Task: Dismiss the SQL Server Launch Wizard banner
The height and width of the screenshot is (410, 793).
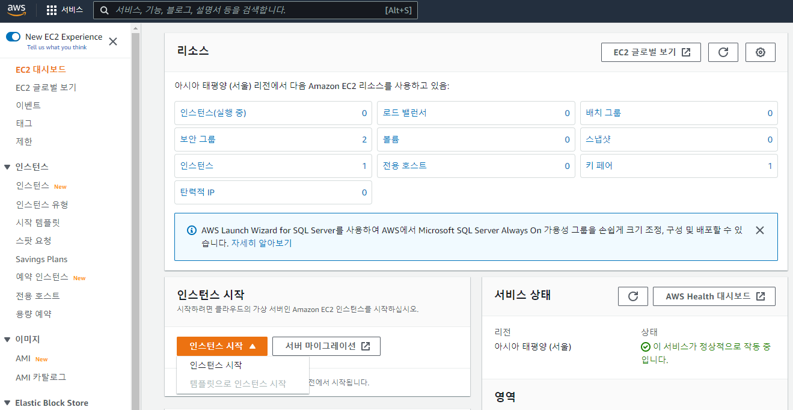Action: [759, 230]
